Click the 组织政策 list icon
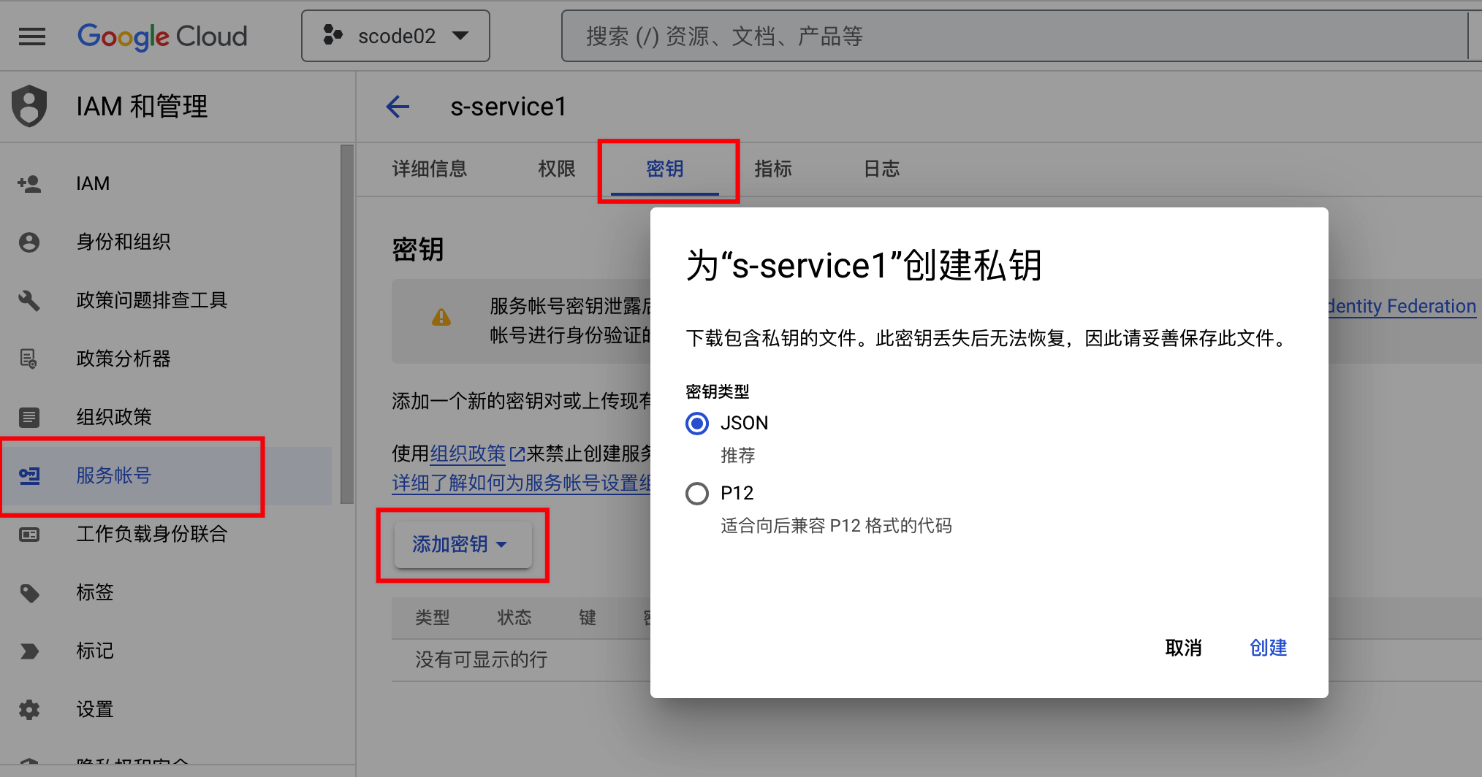 point(29,417)
